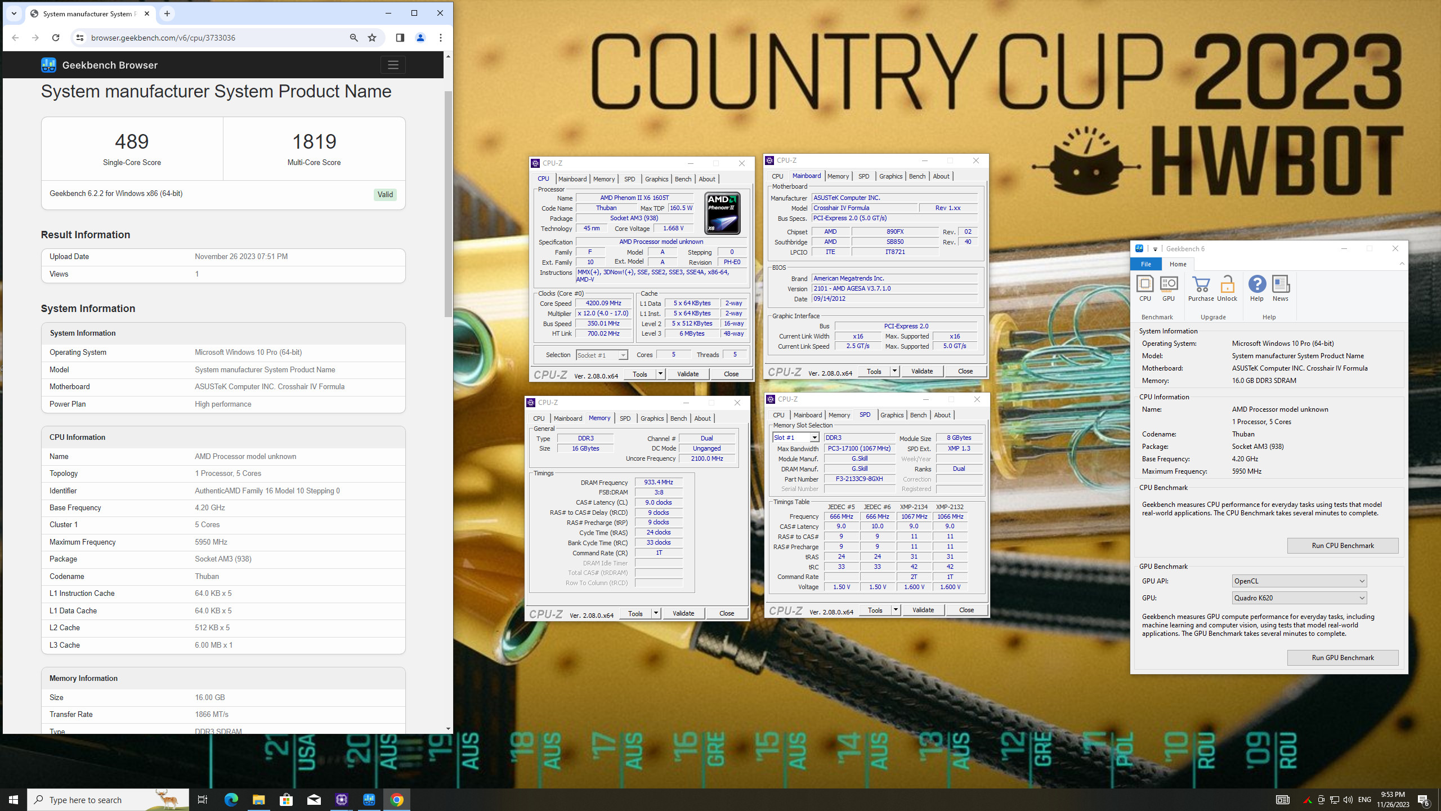Open Chrome's three-dot menu
Viewport: 1441px width, 811px height.
pyautogui.click(x=441, y=38)
